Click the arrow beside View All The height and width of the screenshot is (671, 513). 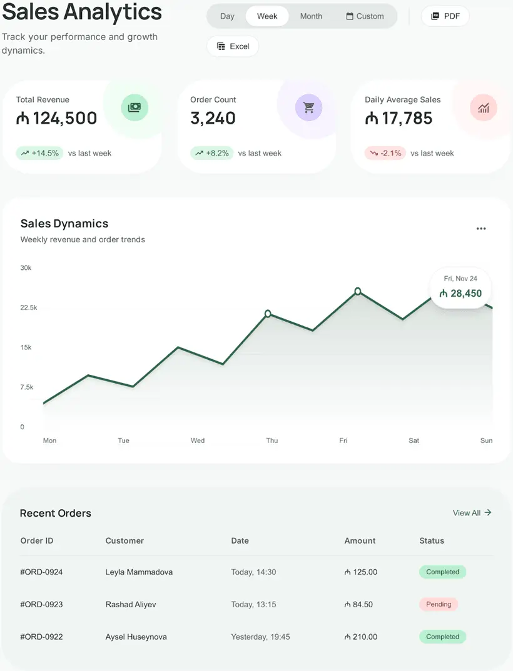click(x=488, y=512)
